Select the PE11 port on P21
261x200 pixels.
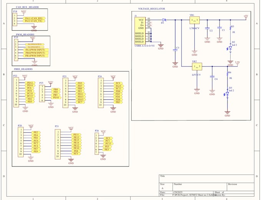pos(76,135)
